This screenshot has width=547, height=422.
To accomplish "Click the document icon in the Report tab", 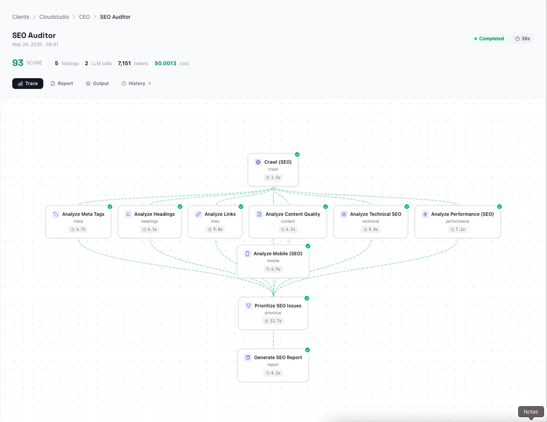I will coord(53,83).
